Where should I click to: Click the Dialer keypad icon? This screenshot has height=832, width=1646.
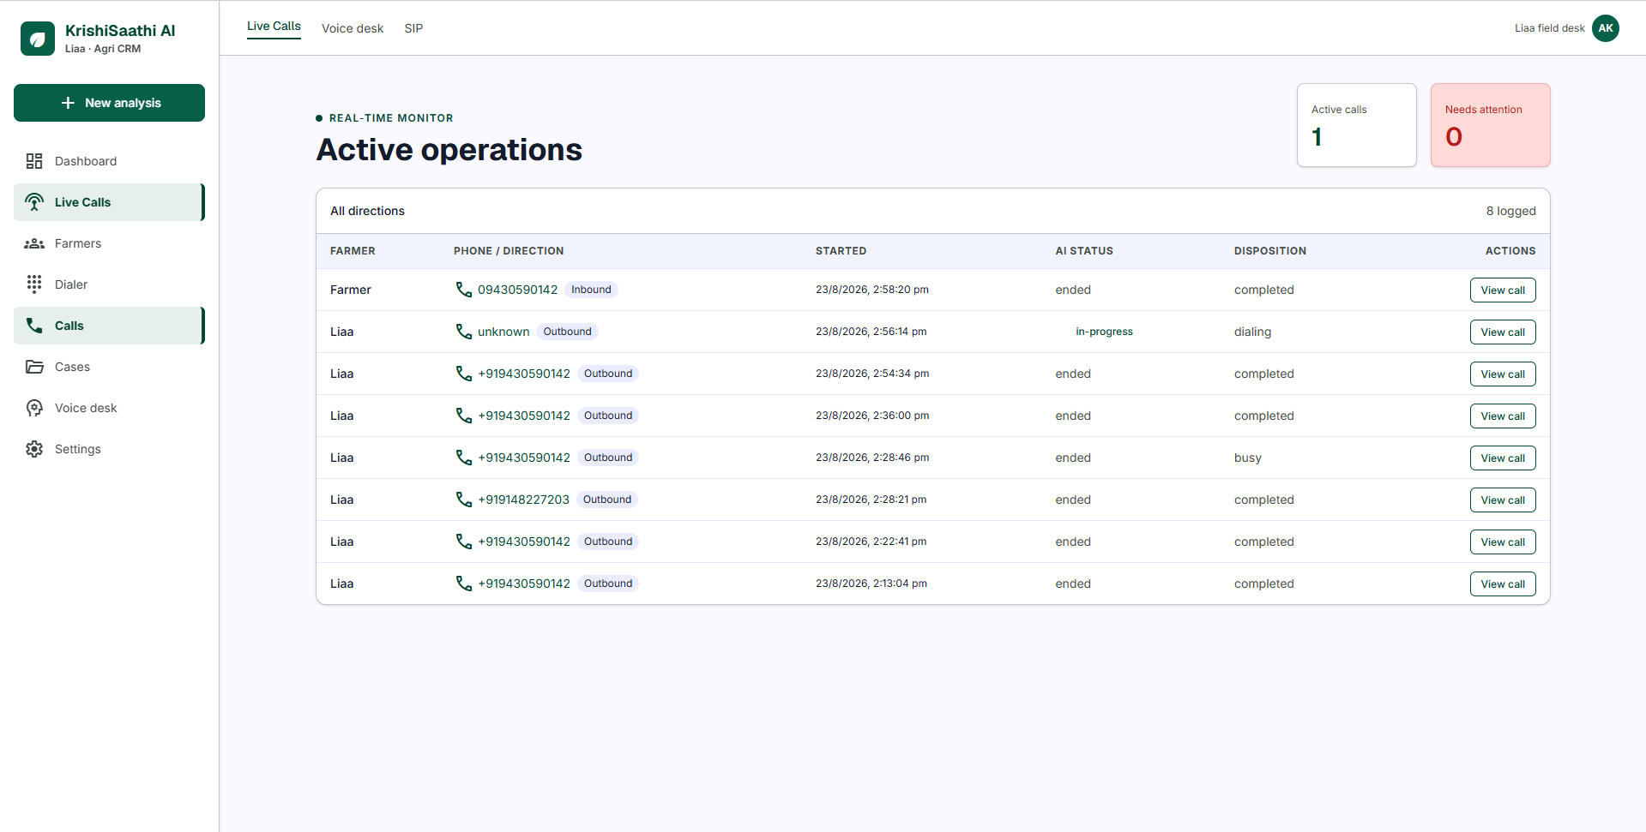(x=34, y=284)
